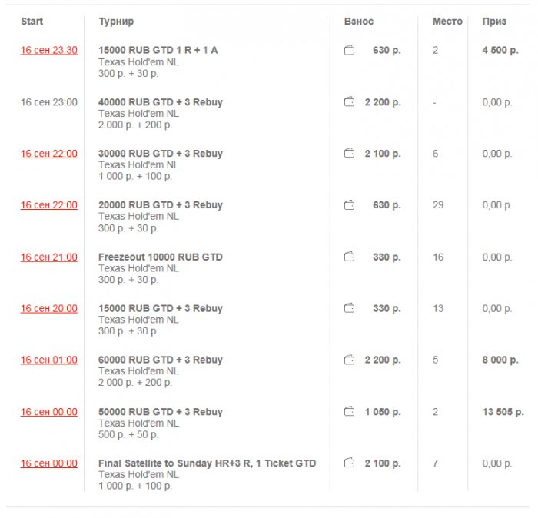The width and height of the screenshot is (538, 518).
Task: Click wallet icon in Final Satellite row
Action: 349,463
